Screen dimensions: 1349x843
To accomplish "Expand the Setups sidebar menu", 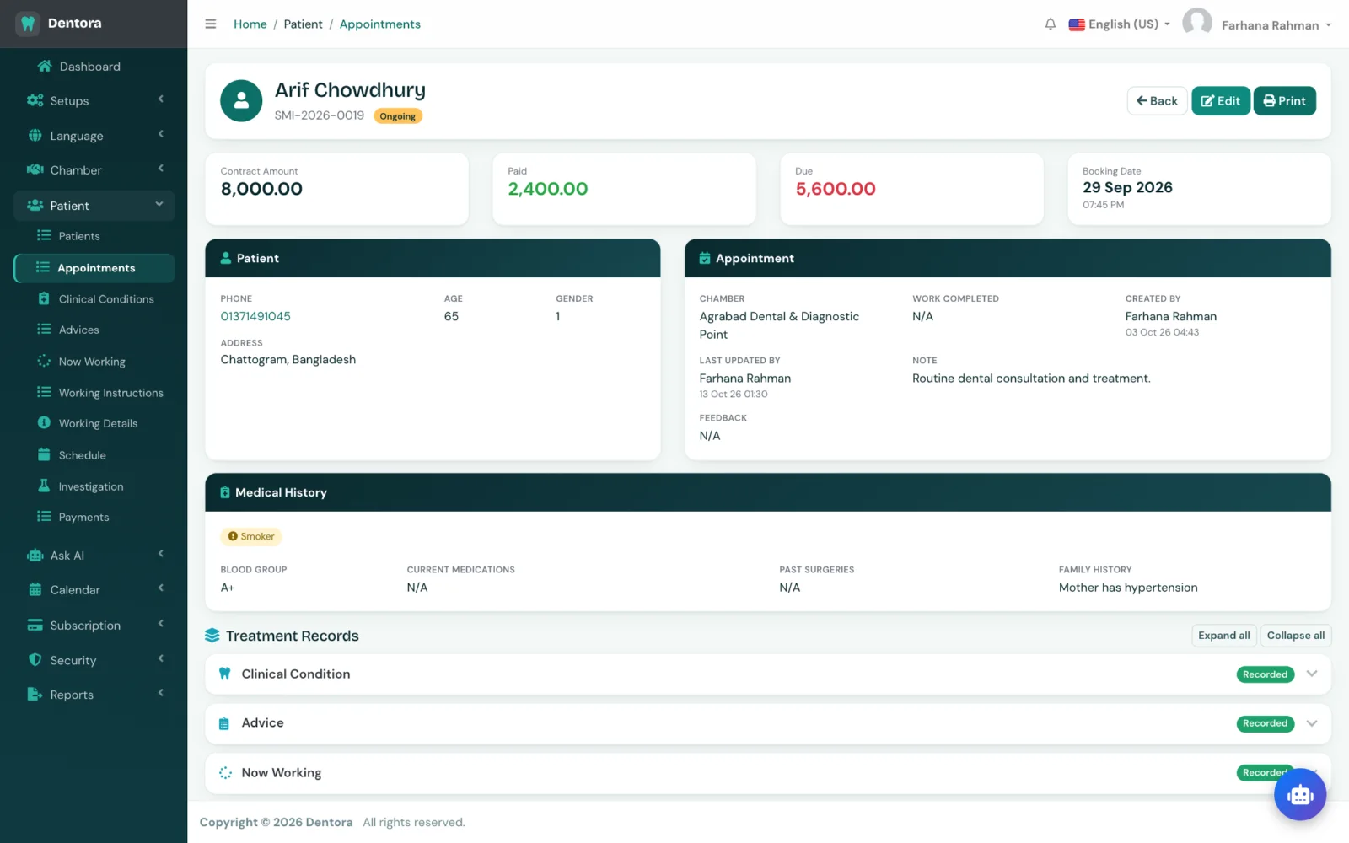I will (x=94, y=100).
